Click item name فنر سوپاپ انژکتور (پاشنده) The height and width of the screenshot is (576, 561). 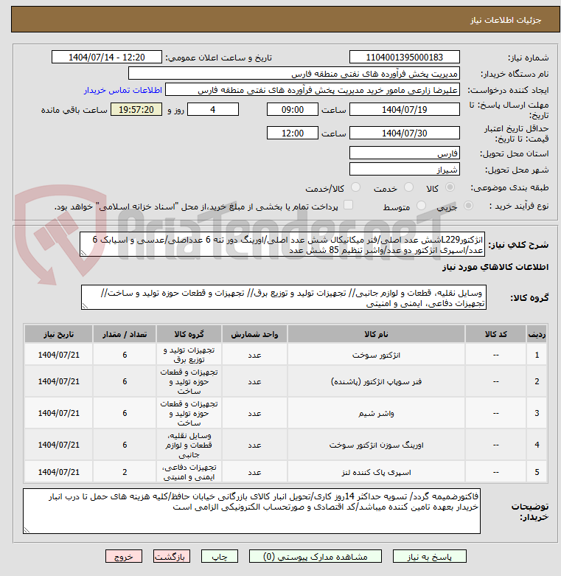pyautogui.click(x=376, y=382)
